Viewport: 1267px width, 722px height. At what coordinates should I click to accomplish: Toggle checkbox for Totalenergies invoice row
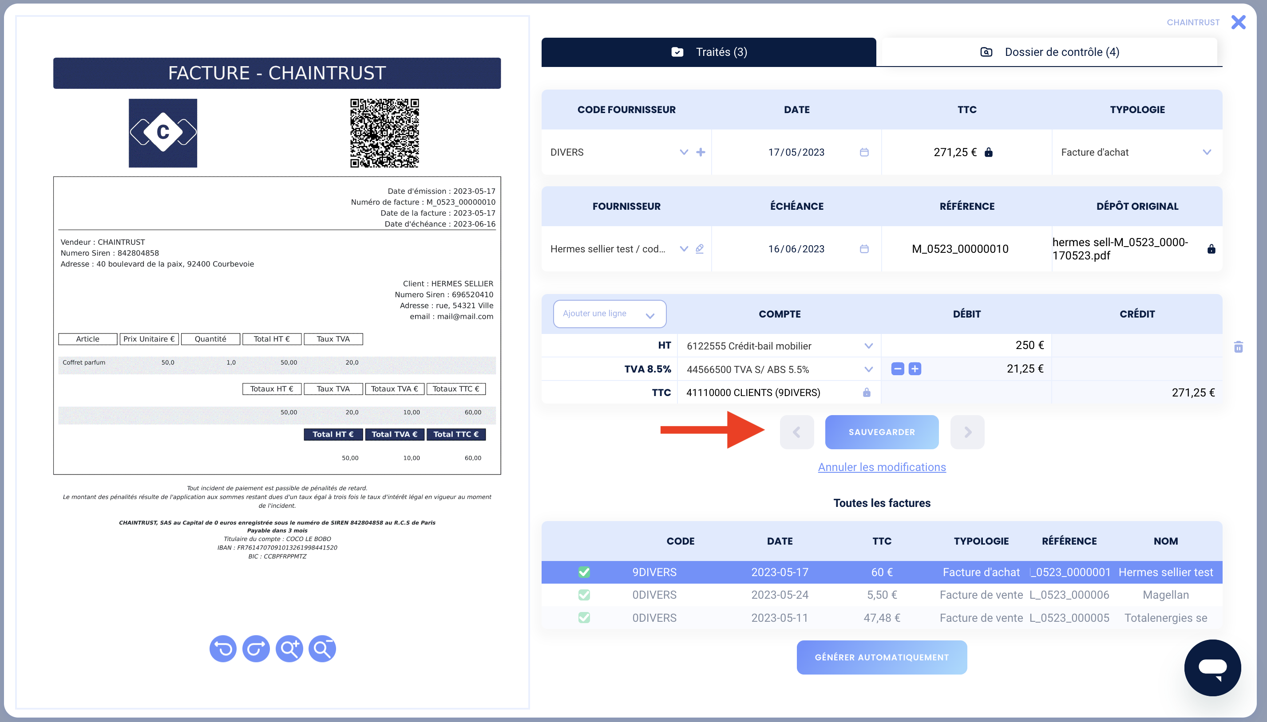584,617
